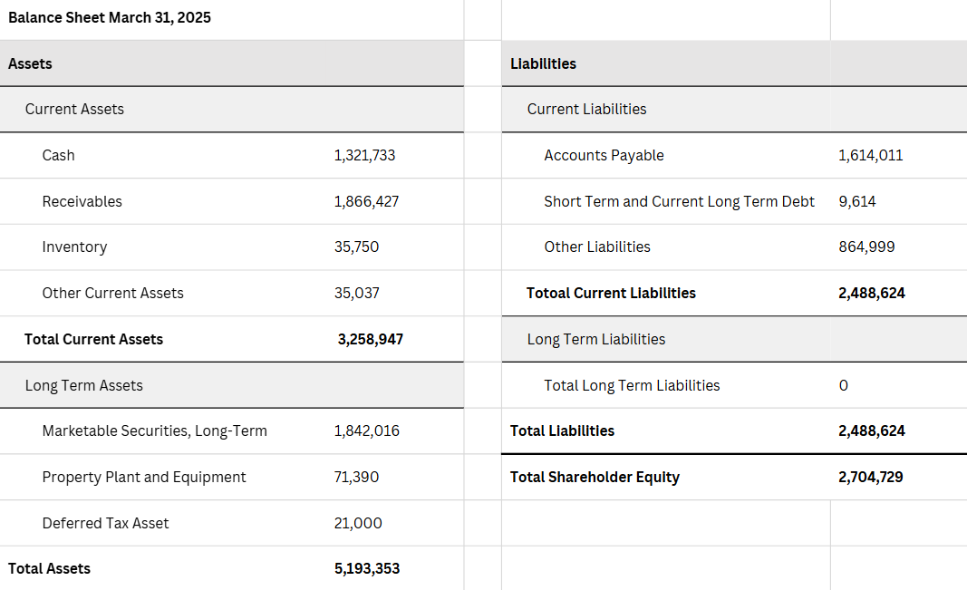Screen dimensions: 967x590
Task: Select the Other Liabilities value 864,999
Action: pyautogui.click(x=866, y=247)
